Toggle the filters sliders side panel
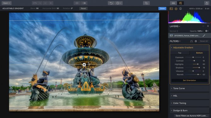The width and height of the screenshot is (211, 118). click(180, 3)
